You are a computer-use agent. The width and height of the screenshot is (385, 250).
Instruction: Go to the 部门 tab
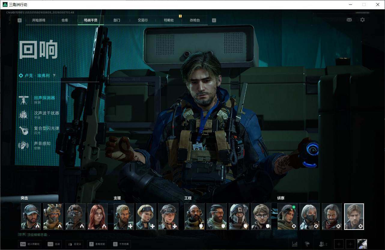coord(117,20)
